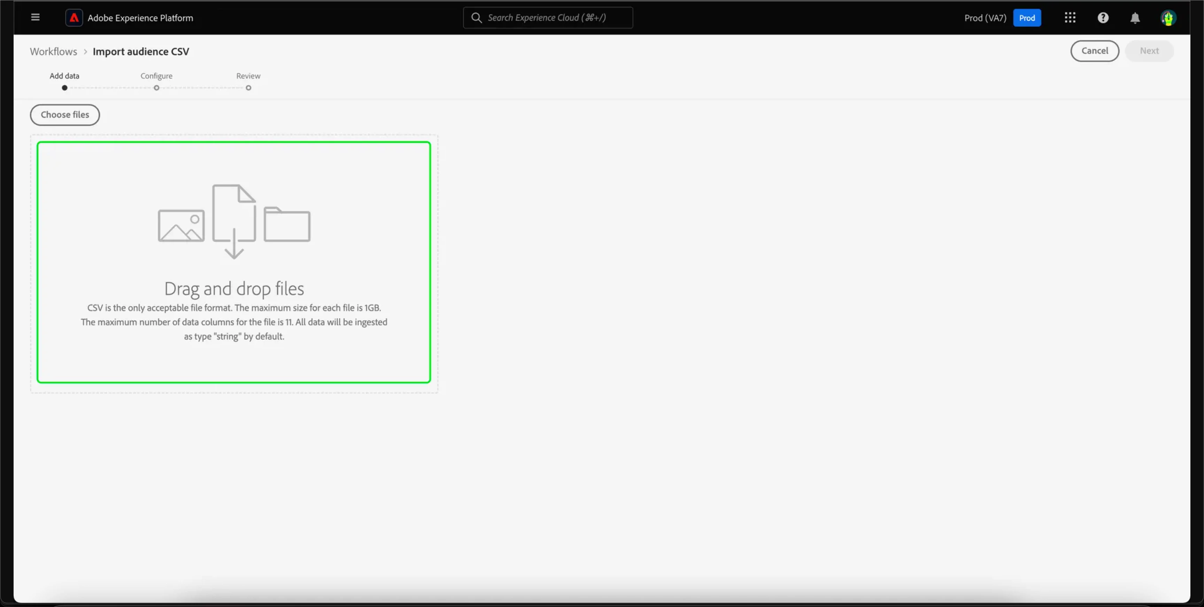This screenshot has width=1204, height=607.
Task: Click the folder icon in drop zone
Action: pos(287,224)
